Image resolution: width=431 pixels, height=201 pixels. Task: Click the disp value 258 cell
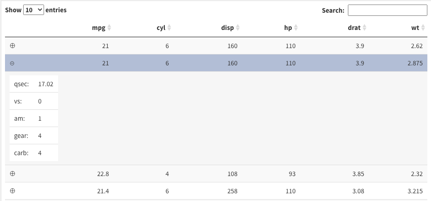coord(233,191)
